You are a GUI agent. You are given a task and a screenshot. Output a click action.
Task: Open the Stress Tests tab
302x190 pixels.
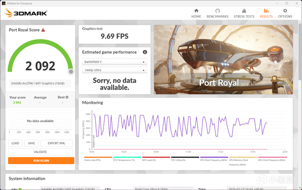pyautogui.click(x=244, y=14)
